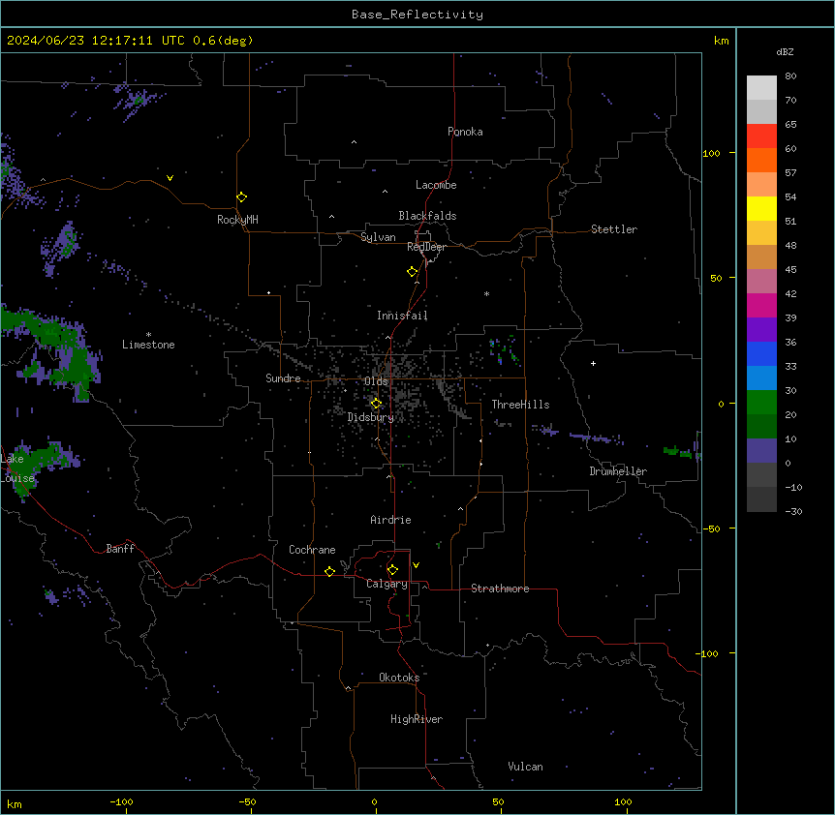Screen dimensions: 835x815
Task: Select the red 60-65 dBZ legend swatch
Action: coord(761,136)
